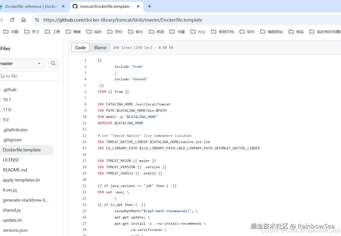Image resolution: width=341 pixels, height=236 pixels.
Task: Click line number 27 in the gutter
Action: click(84, 223)
